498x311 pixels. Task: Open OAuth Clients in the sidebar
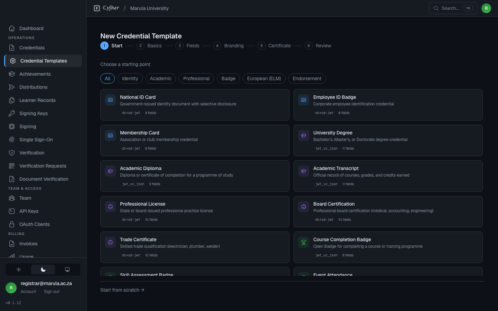[43, 224]
